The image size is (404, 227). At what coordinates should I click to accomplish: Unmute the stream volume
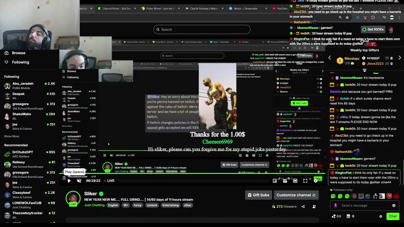79,181
